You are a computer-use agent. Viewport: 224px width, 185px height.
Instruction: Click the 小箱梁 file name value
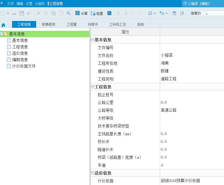click(x=167, y=55)
